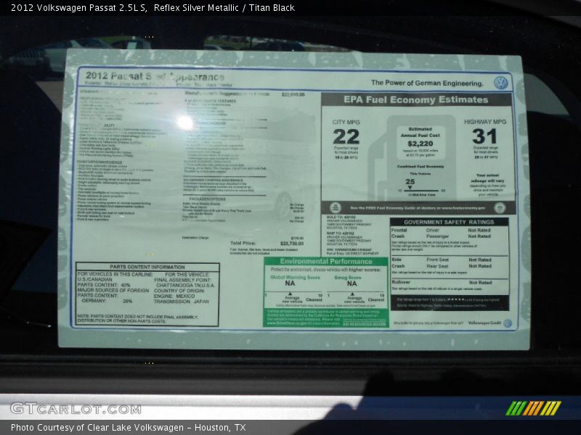Select the Environmental Performance green header

point(325,261)
